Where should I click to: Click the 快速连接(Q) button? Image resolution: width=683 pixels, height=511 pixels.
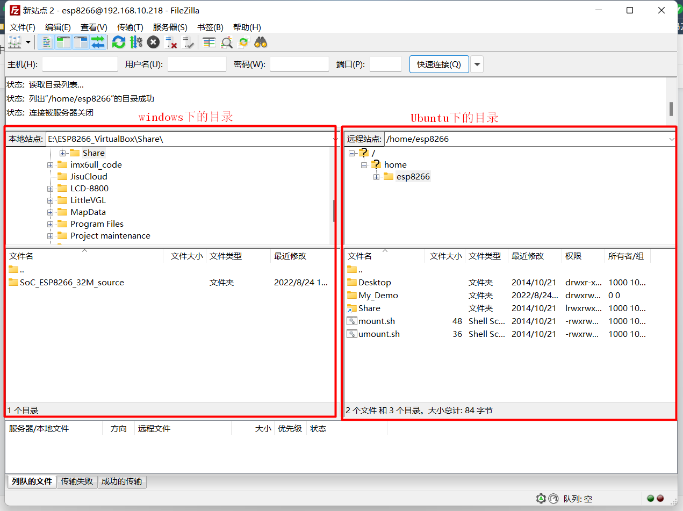click(x=439, y=64)
